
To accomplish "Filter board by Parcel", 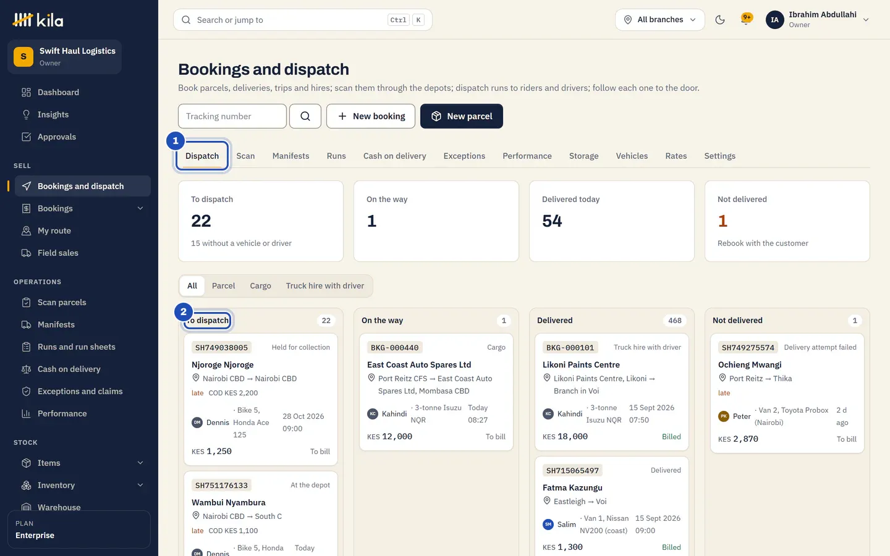I will pyautogui.click(x=223, y=285).
